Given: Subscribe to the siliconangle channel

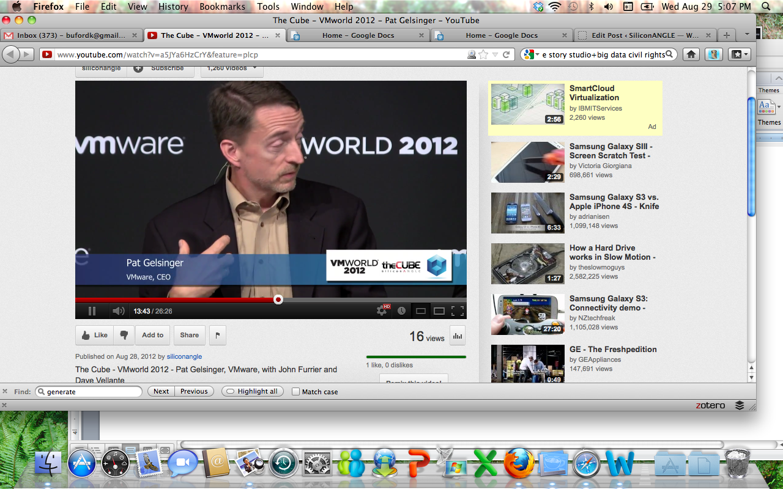Looking at the screenshot, I should [161, 68].
